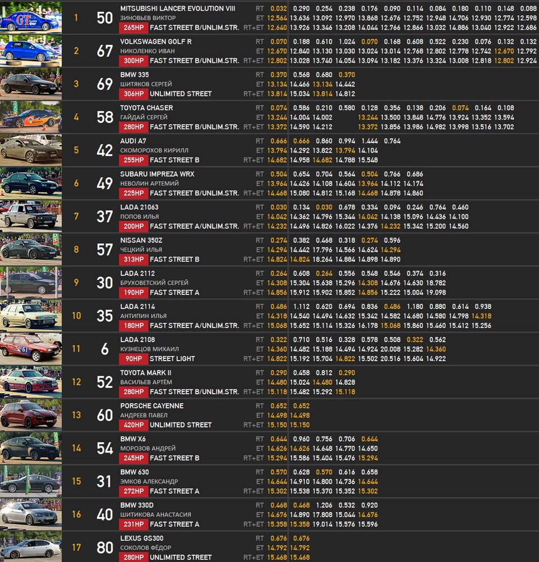Click the Lexus GS300 car photo
Image resolution: width=539 pixels, height=562 pixels.
tap(31, 547)
